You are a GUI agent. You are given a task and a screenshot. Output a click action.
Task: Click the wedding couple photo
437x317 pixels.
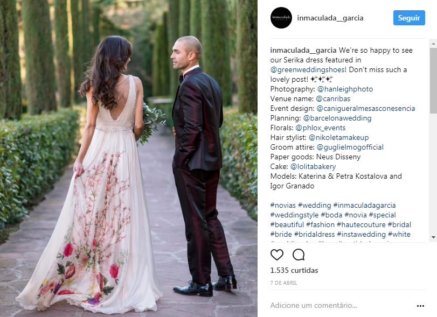point(128,158)
